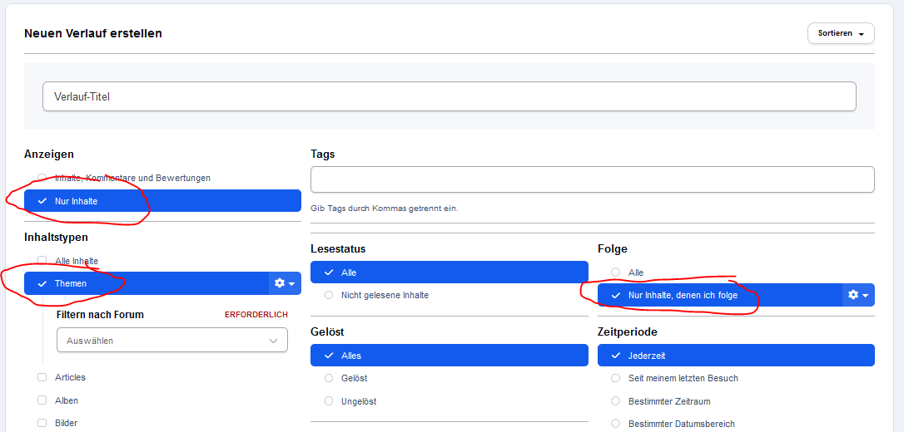The height and width of the screenshot is (432, 904).
Task: Open the Sortieren dropdown
Action: point(841,33)
